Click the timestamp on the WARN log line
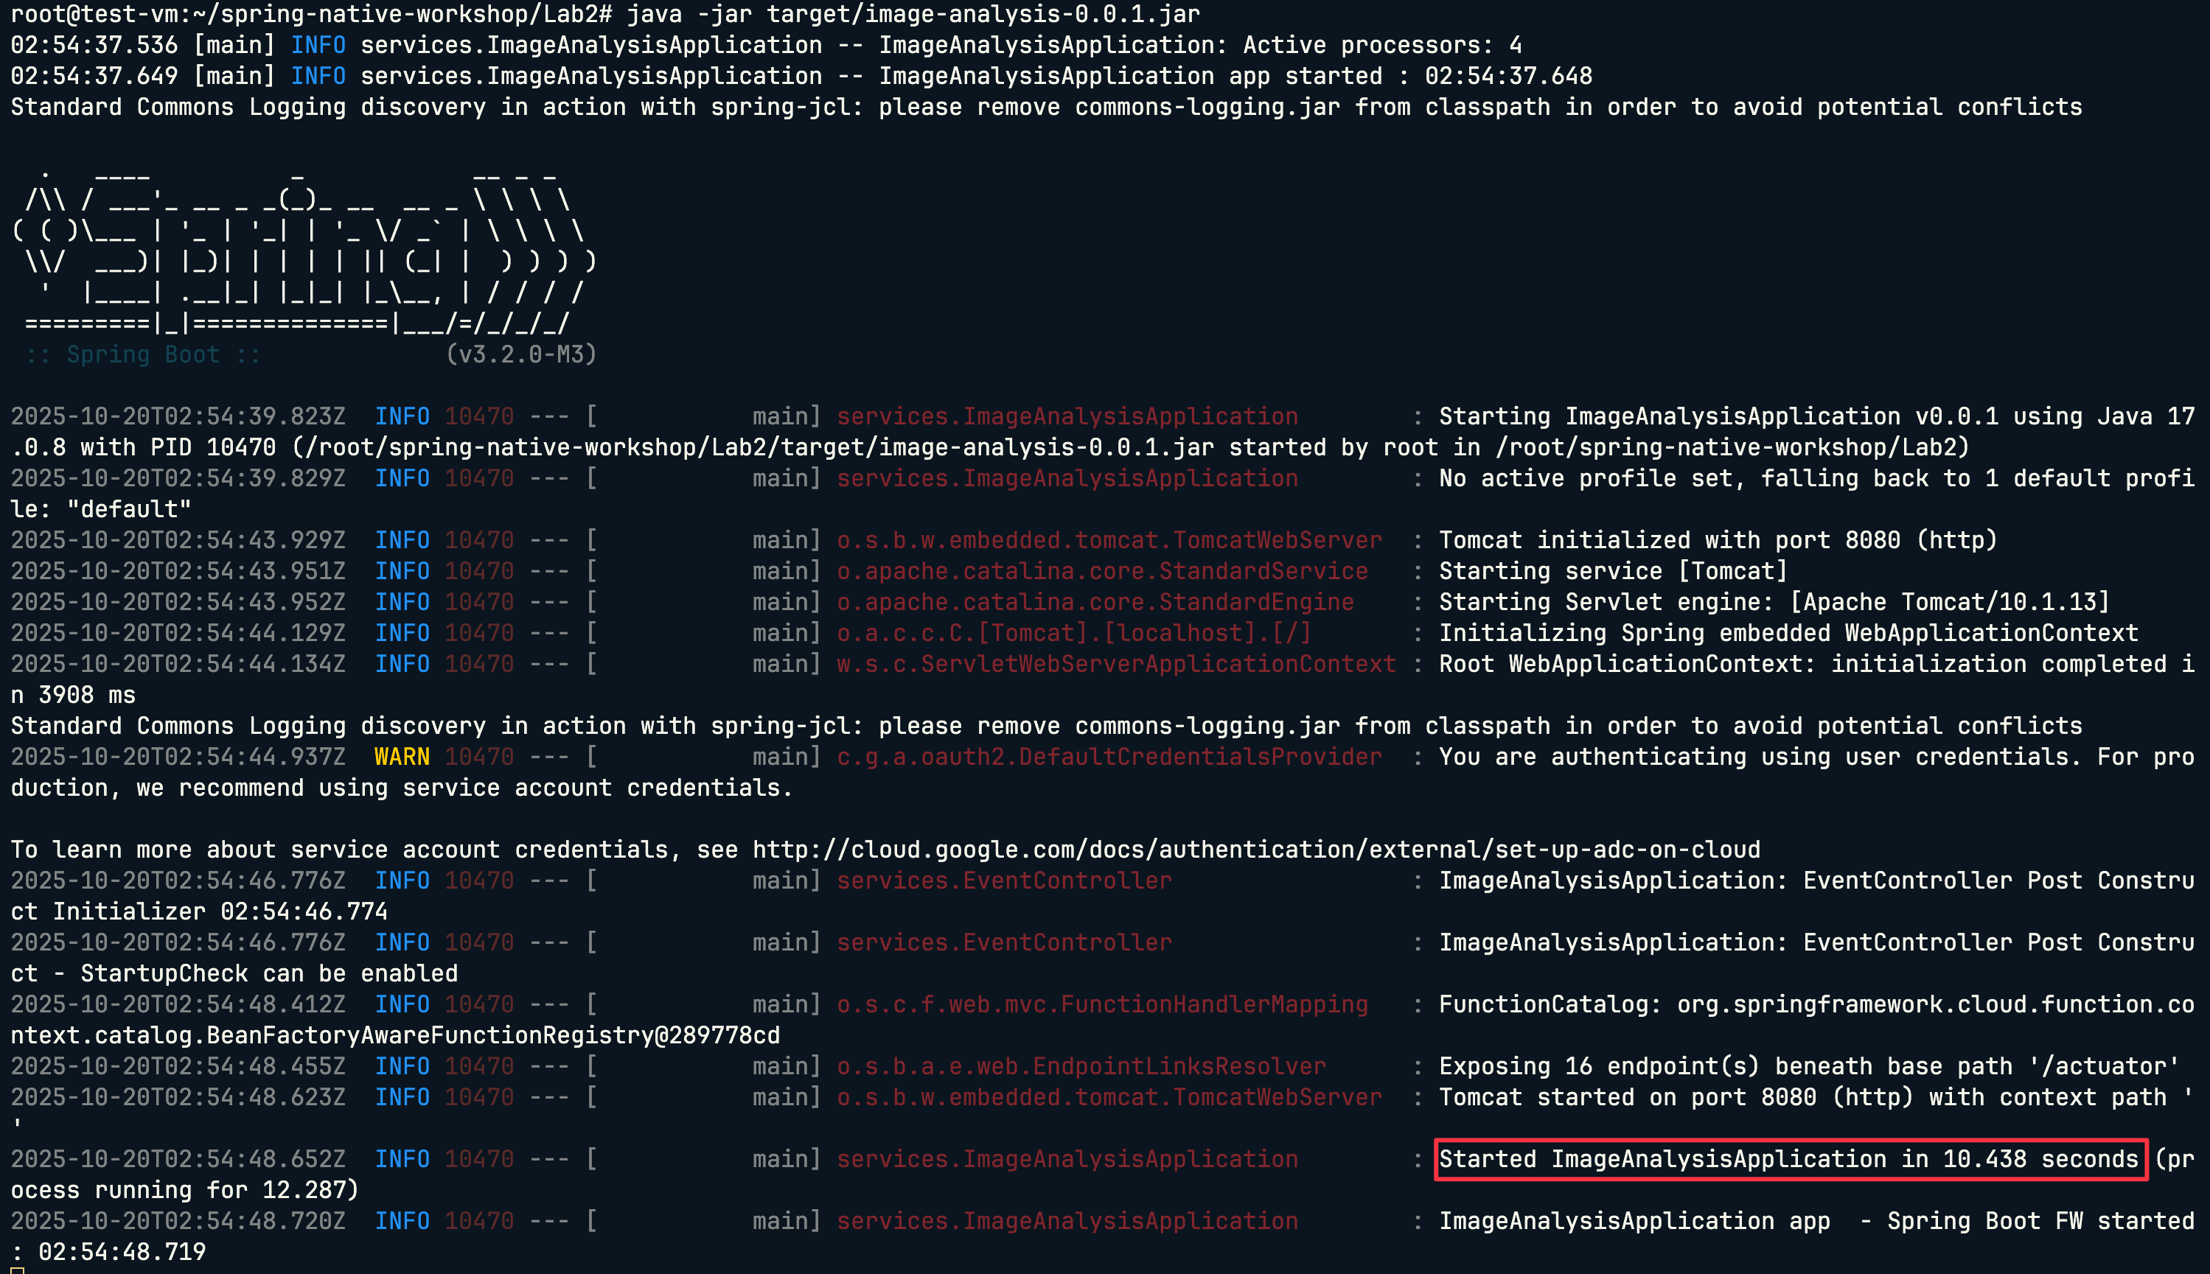This screenshot has width=2210, height=1274. coord(178,757)
